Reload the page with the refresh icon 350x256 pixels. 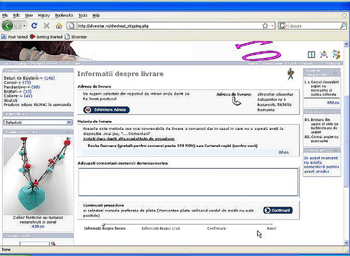[34, 25]
